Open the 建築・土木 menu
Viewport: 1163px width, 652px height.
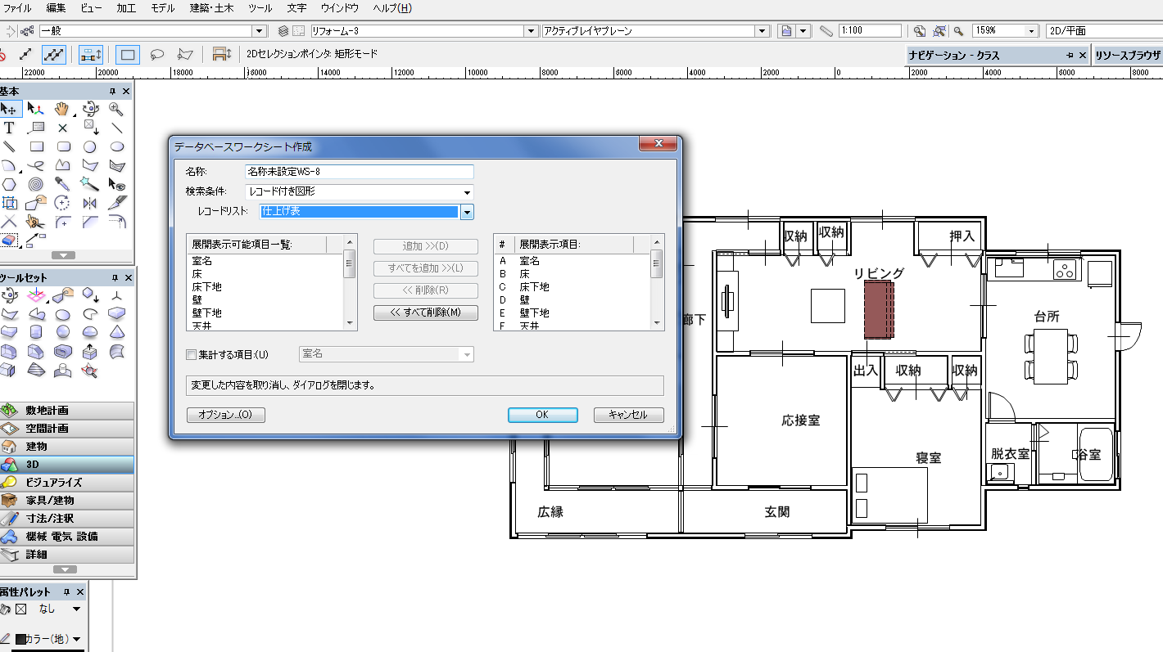pos(210,8)
